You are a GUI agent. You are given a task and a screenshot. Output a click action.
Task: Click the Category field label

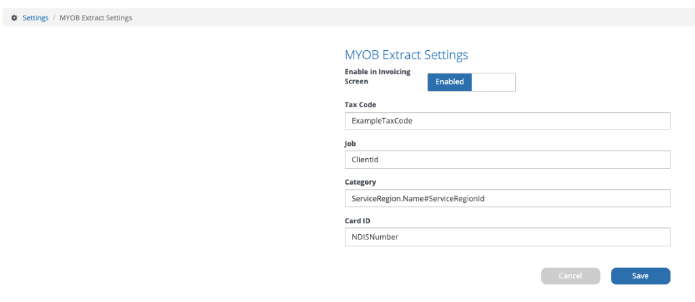[360, 182]
